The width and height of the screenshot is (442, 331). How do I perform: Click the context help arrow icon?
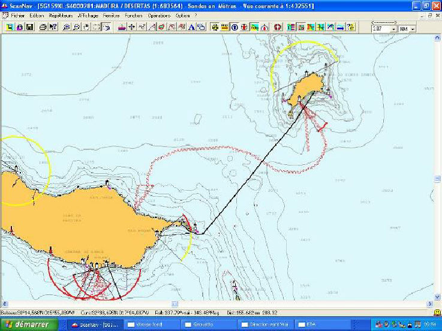pos(53,27)
